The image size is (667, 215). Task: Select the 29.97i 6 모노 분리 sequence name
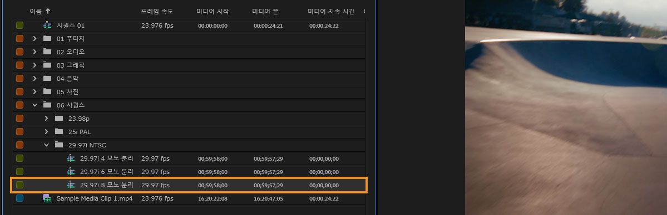coord(107,172)
